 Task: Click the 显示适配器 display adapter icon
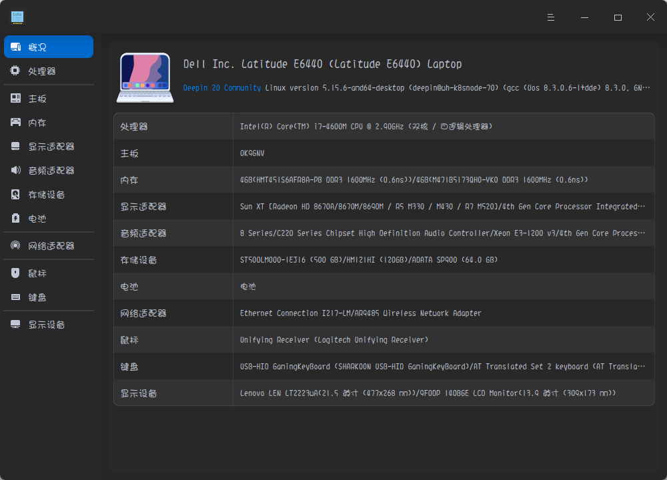15,146
